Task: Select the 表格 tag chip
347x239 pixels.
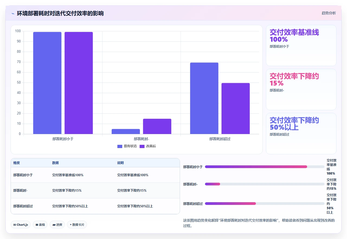Action: pyautogui.click(x=40, y=225)
